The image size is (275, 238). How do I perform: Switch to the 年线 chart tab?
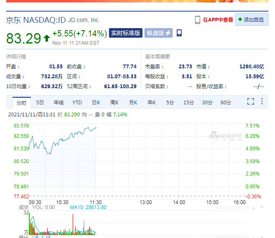(x=59, y=103)
